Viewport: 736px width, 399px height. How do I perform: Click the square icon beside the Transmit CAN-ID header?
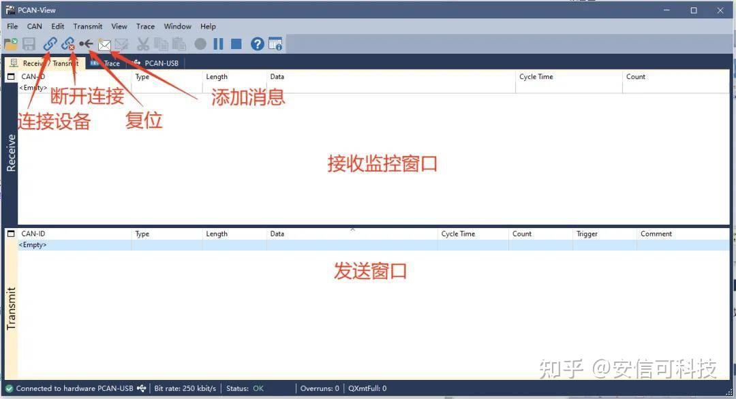[x=11, y=234]
